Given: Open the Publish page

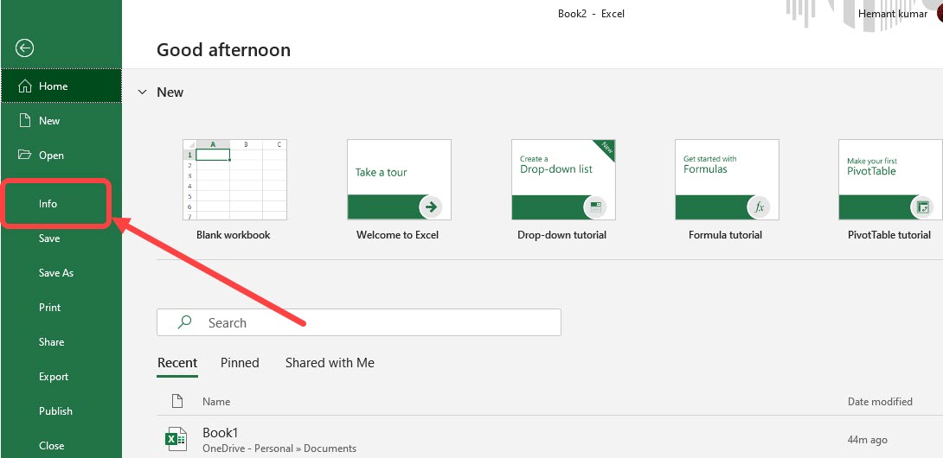Looking at the screenshot, I should coord(55,411).
